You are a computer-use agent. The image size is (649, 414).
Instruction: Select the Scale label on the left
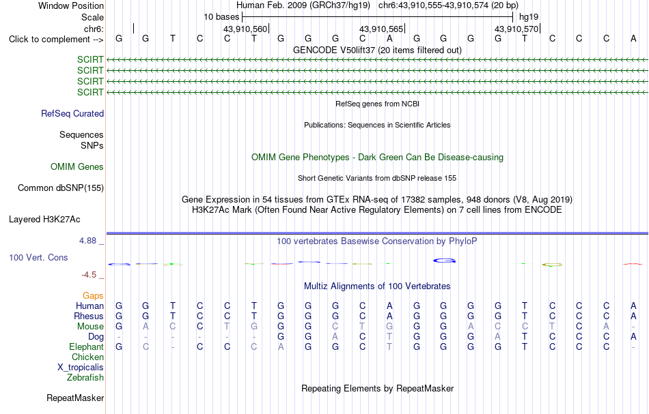tap(92, 17)
